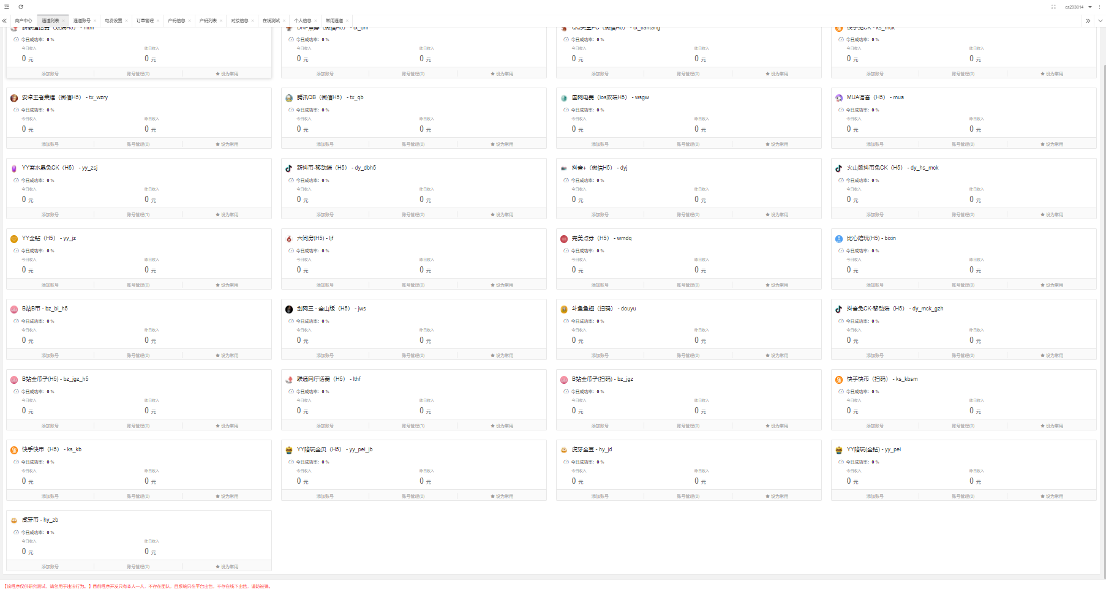Image resolution: width=1106 pixels, height=589 pixels.
Task: Click 账号管理(1) on 联通网厅话费 card
Action: click(x=413, y=426)
